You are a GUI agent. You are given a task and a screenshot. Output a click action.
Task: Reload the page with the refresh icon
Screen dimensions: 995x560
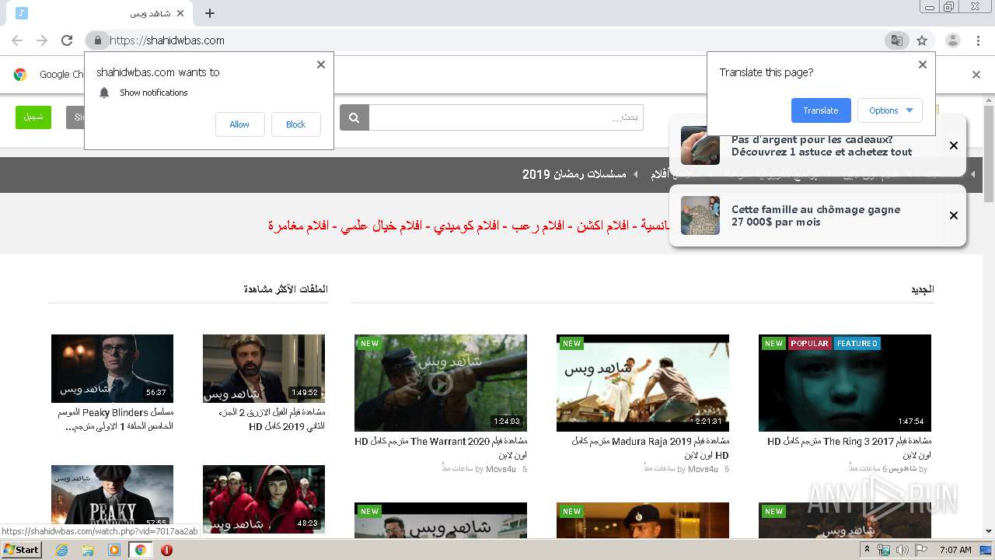(67, 40)
